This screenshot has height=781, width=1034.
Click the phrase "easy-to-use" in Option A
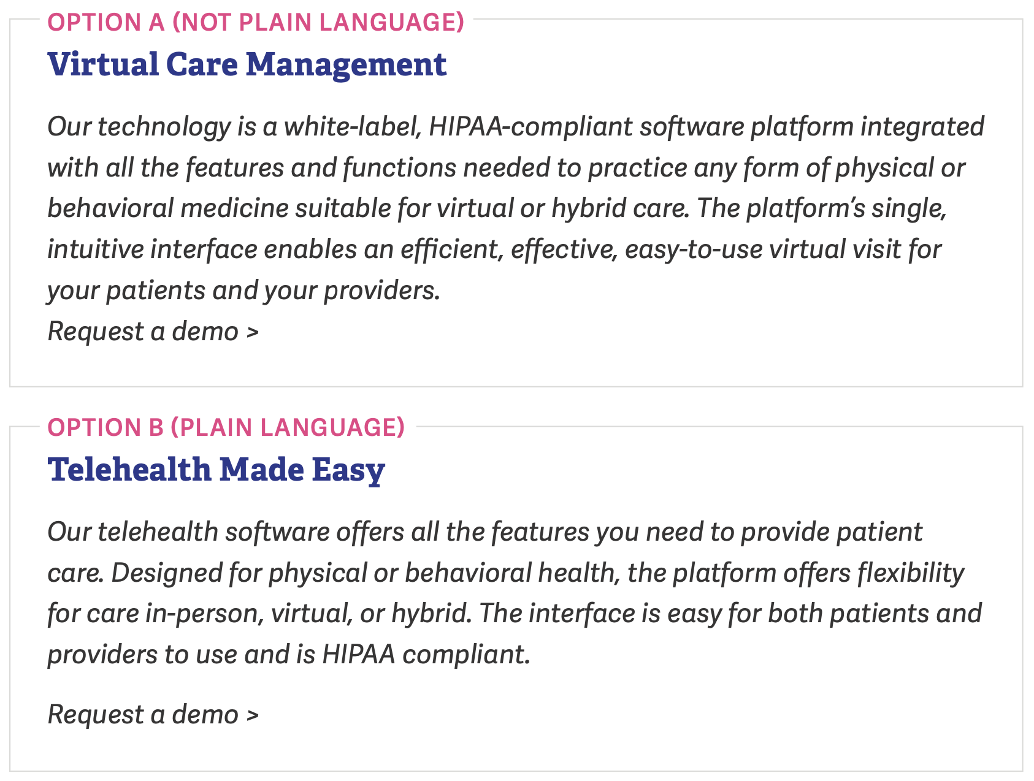click(694, 250)
